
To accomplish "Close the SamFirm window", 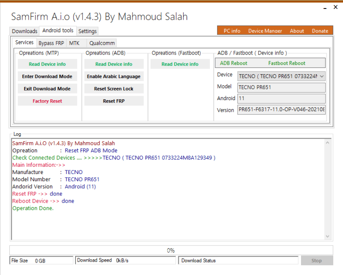I will [x=335, y=7].
